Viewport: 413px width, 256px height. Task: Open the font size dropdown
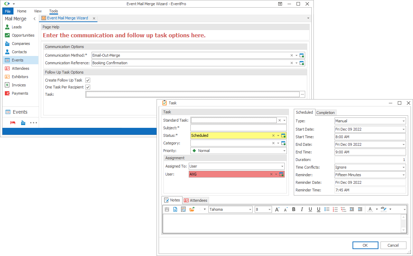270,210
